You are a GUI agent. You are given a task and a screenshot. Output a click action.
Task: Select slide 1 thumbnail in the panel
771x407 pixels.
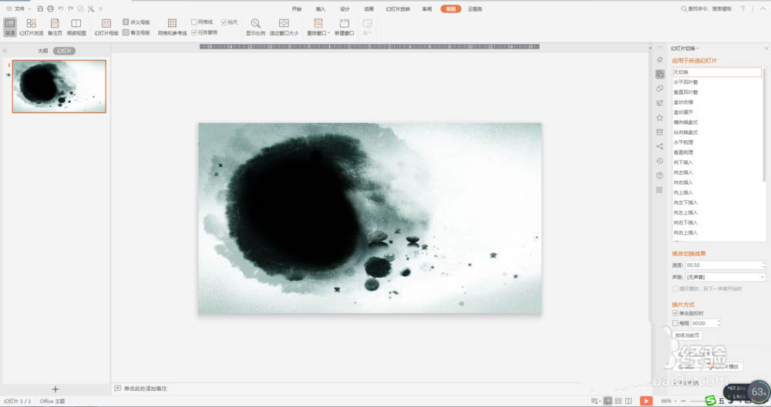click(59, 86)
